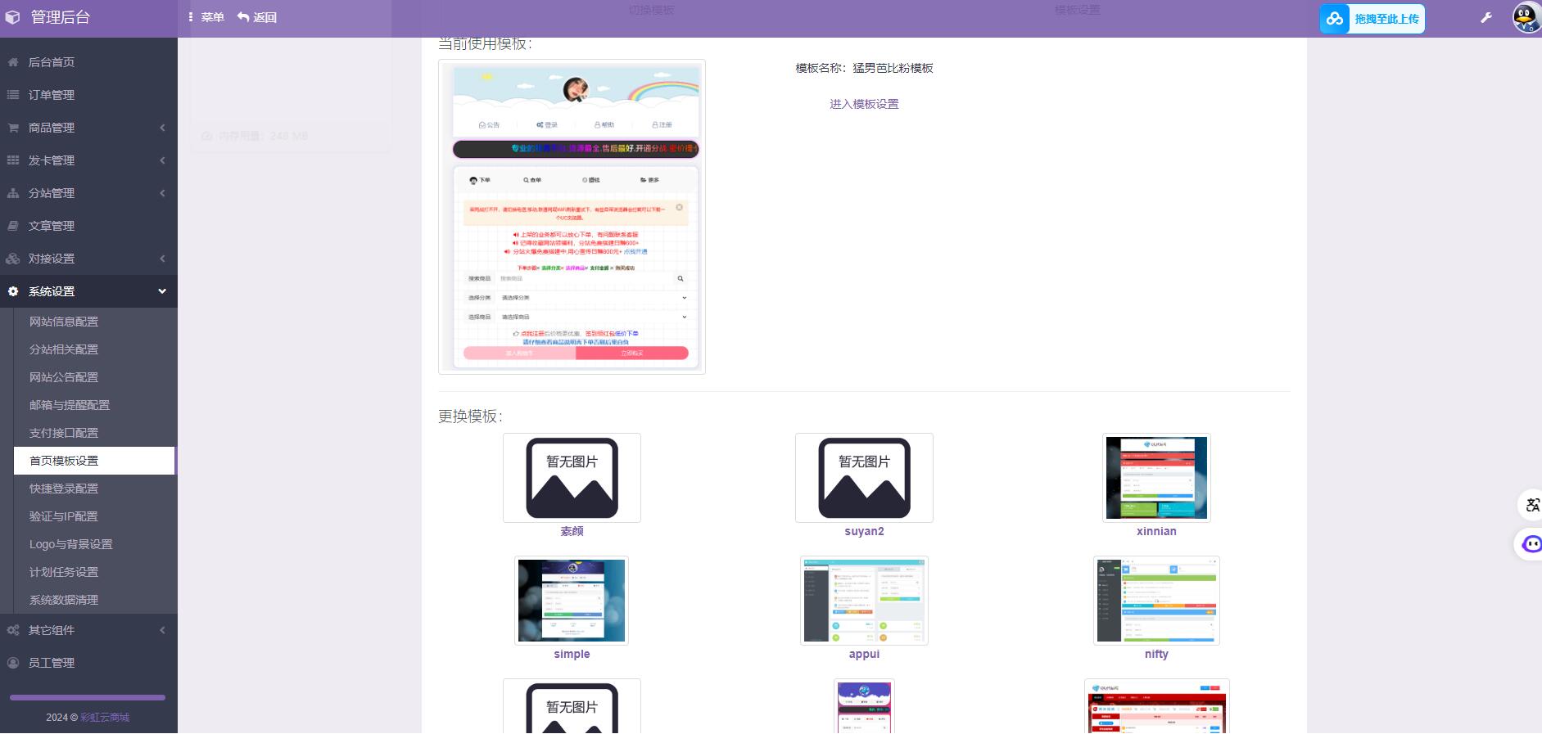This screenshot has width=1542, height=734.
Task: Click the 分站管理 sitemap icon
Action: coord(13,193)
